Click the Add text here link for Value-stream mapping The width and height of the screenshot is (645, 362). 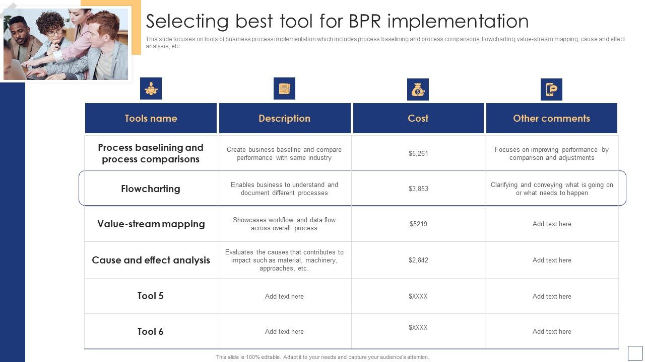coord(552,224)
